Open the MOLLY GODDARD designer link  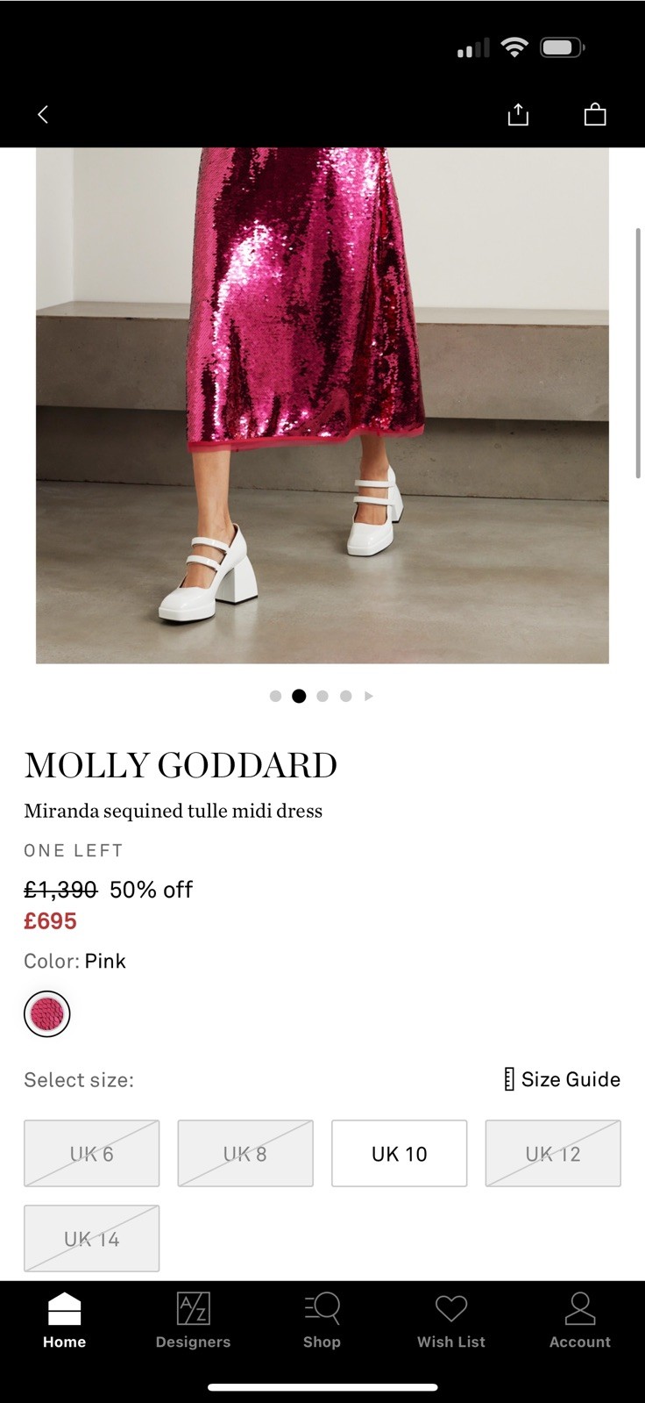tap(181, 765)
